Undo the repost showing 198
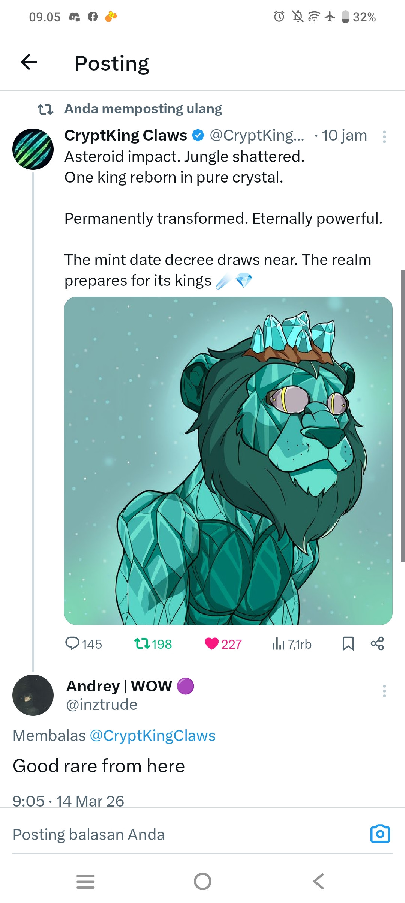 tap(153, 644)
